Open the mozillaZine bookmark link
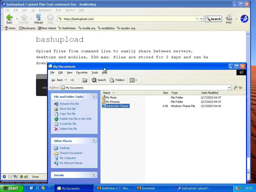This screenshot has height=192, width=256. [106, 28]
